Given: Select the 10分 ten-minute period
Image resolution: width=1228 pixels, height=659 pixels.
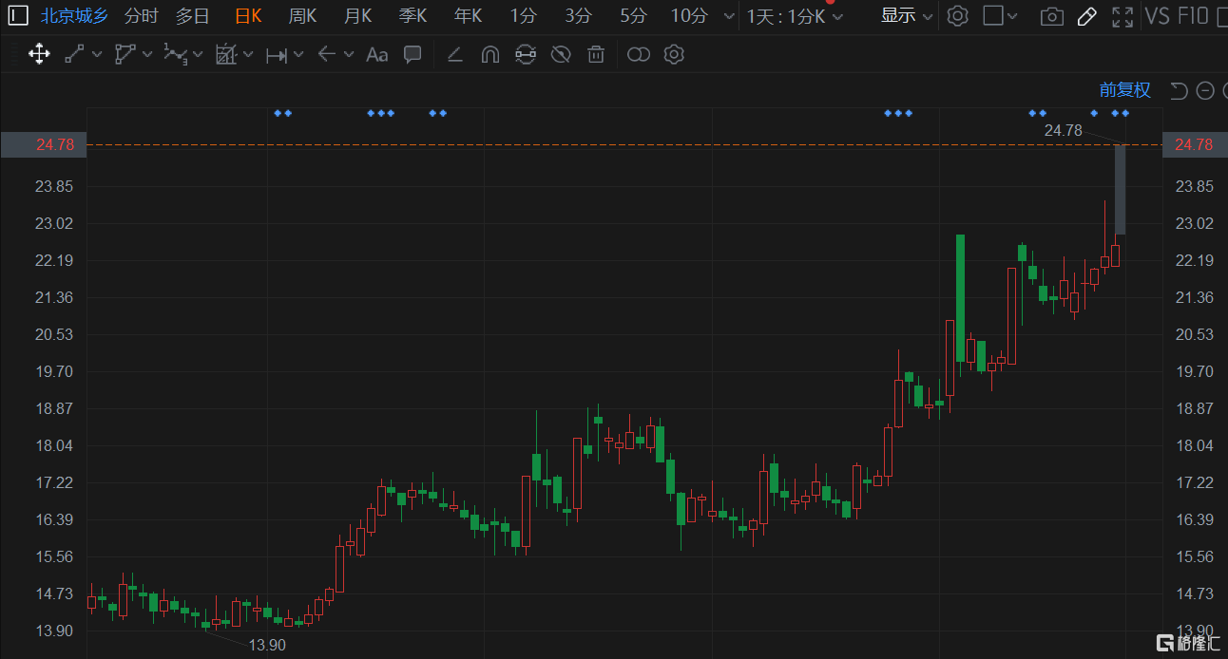Looking at the screenshot, I should [689, 16].
